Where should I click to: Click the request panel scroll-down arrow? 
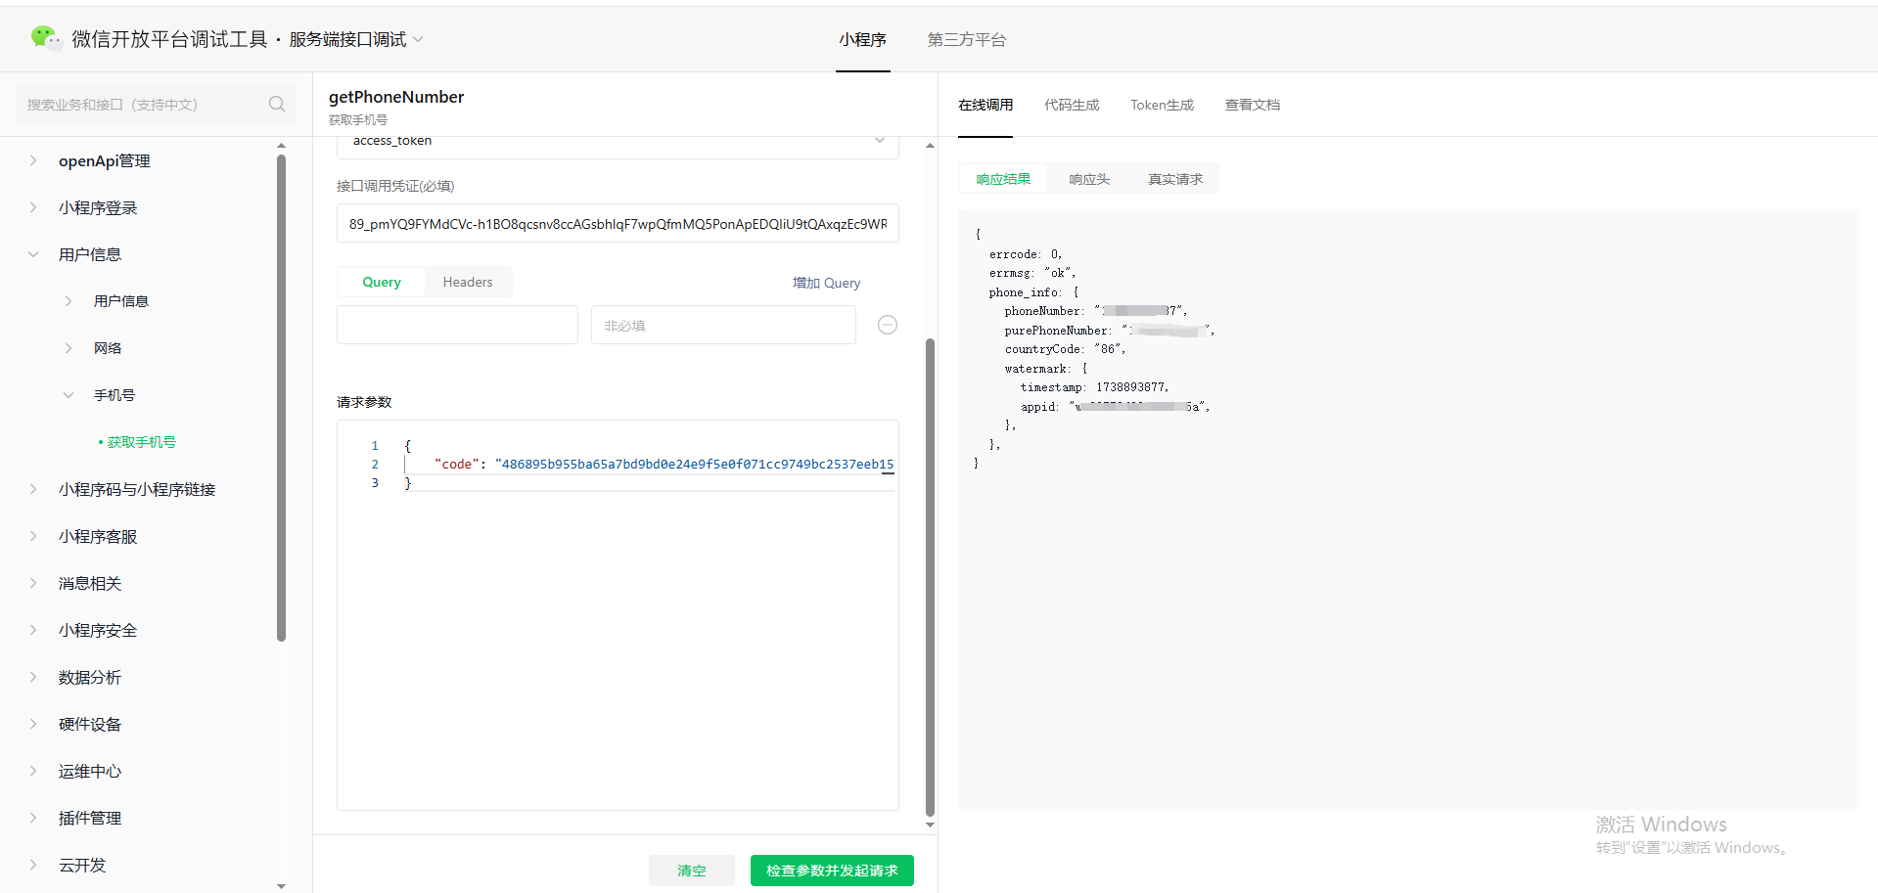[x=930, y=826]
